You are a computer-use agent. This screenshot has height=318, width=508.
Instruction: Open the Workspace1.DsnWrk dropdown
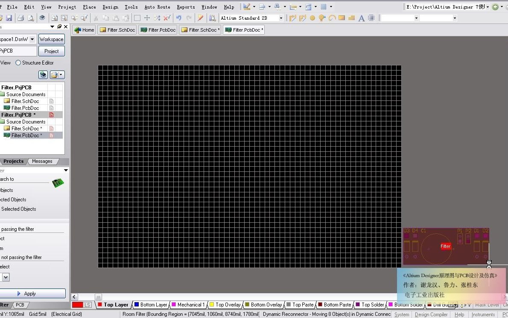pyautogui.click(x=32, y=39)
